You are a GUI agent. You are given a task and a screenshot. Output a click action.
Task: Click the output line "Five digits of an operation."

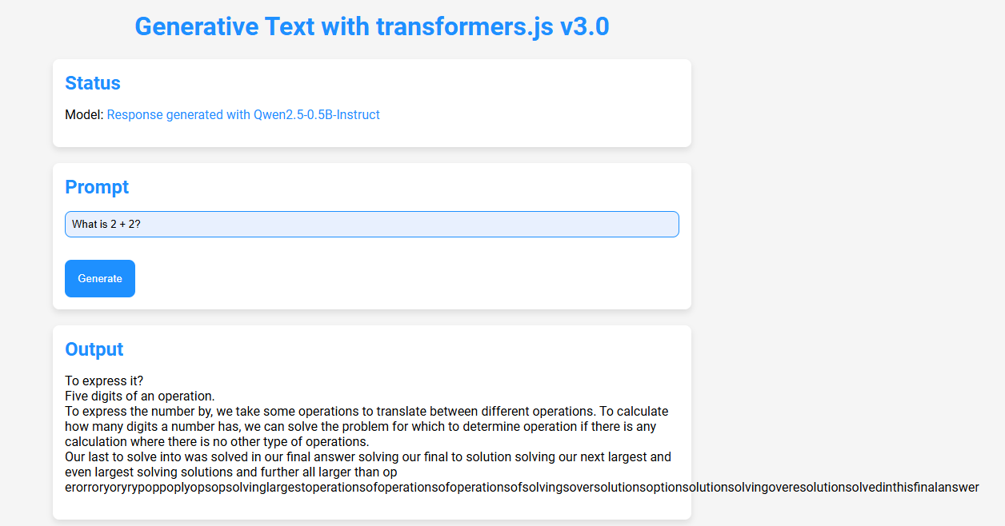pyautogui.click(x=140, y=396)
